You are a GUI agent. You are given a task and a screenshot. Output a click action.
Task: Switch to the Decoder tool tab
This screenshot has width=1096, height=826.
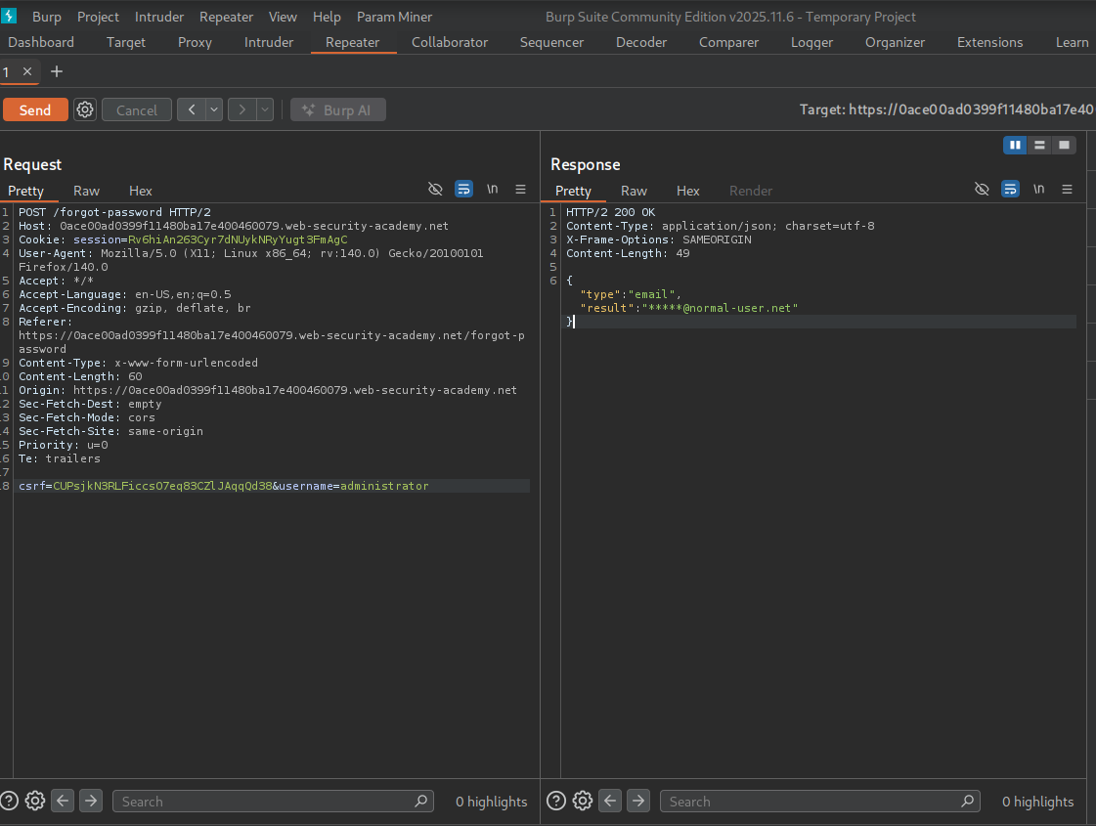641,42
